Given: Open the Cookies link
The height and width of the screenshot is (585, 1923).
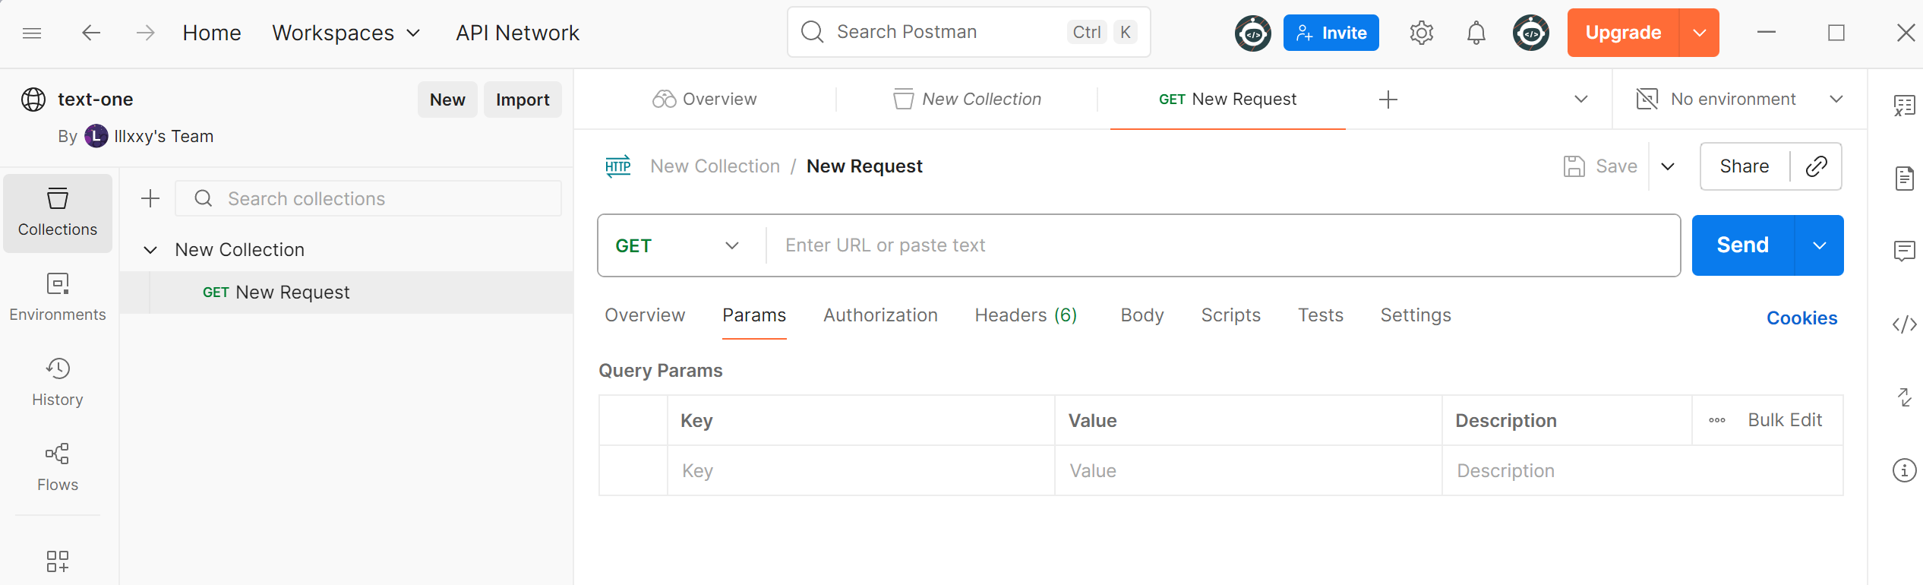Looking at the screenshot, I should click(x=1801, y=318).
